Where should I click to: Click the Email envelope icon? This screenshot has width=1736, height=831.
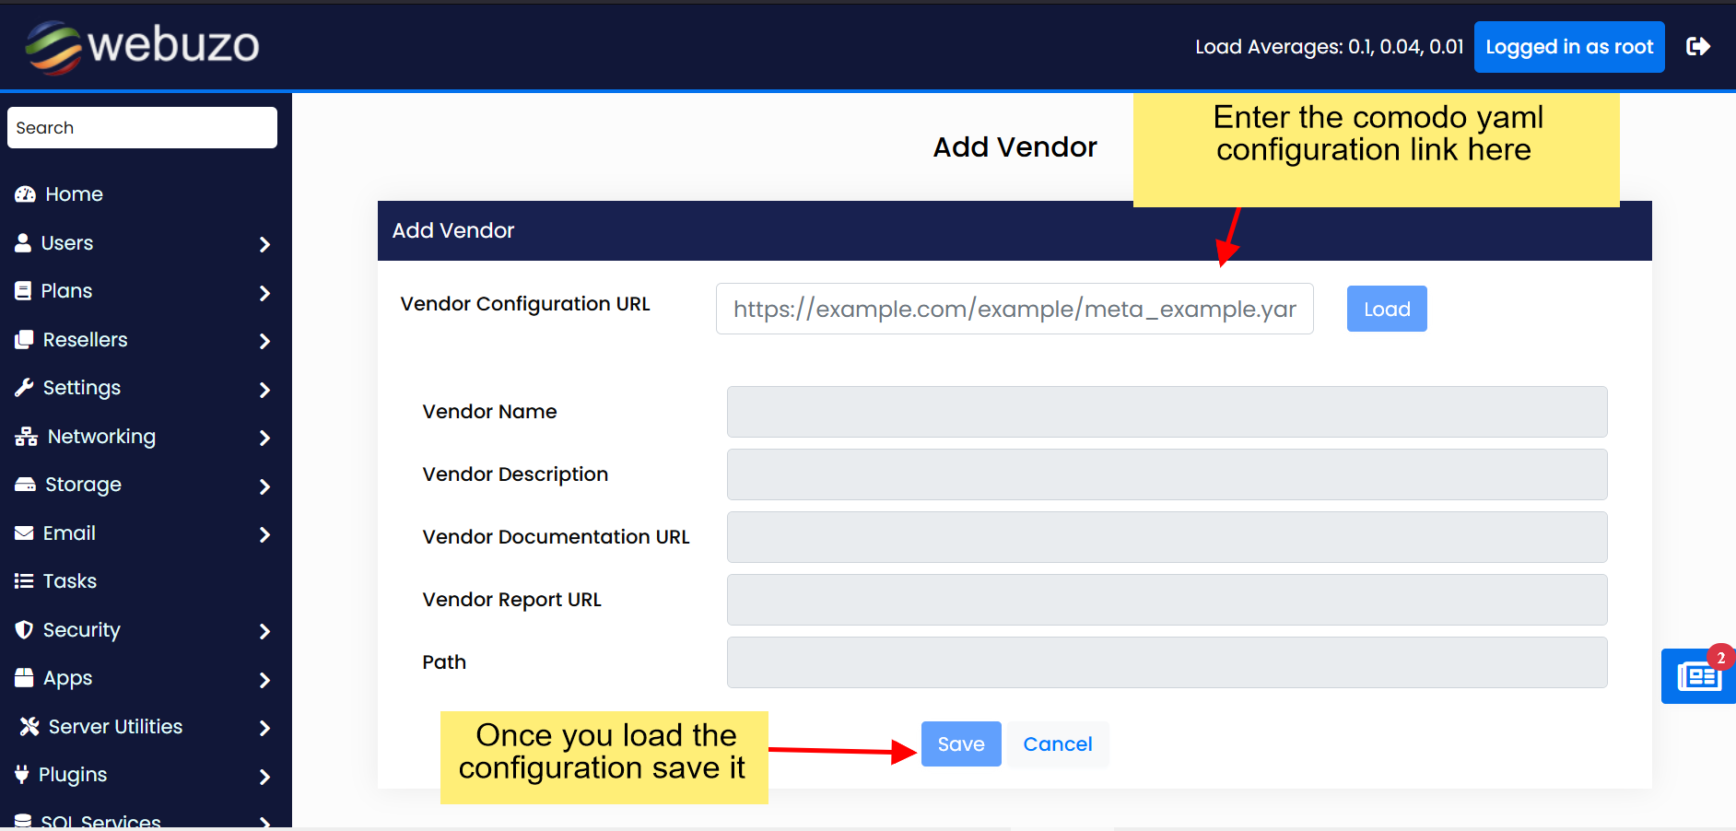pyautogui.click(x=24, y=533)
